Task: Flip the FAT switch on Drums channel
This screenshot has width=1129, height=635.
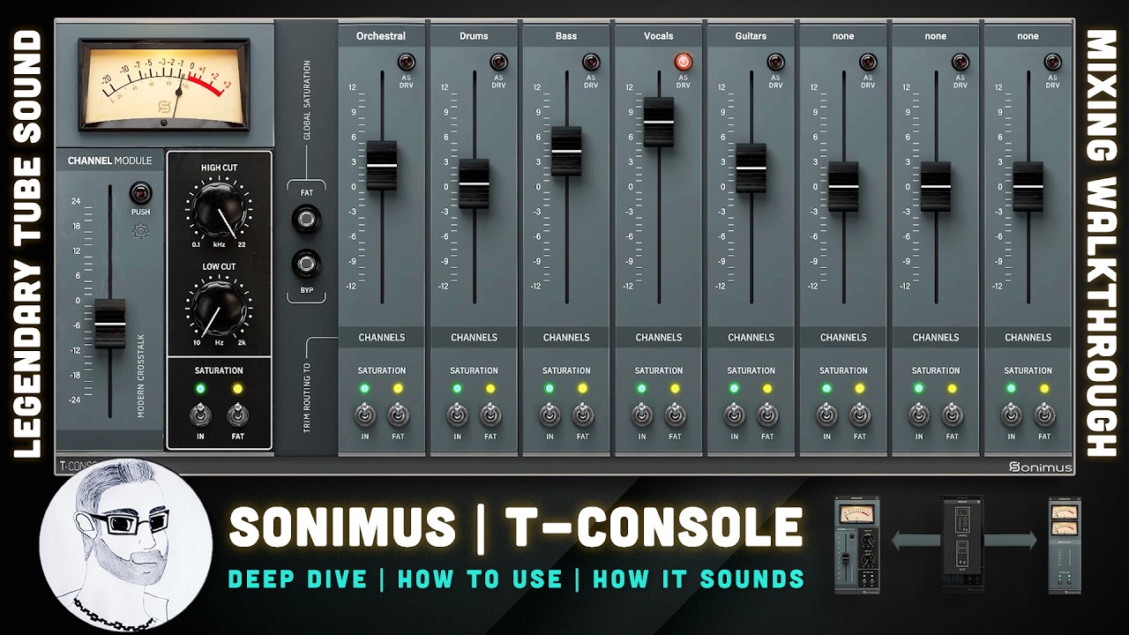Action: point(490,414)
